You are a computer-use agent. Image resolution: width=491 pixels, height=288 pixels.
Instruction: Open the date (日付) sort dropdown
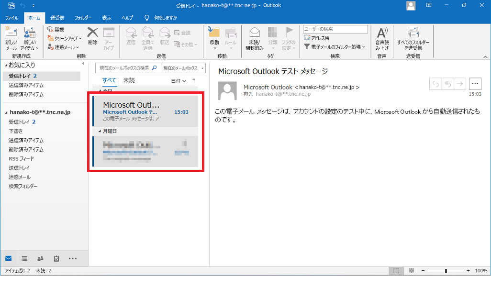pyautogui.click(x=179, y=81)
